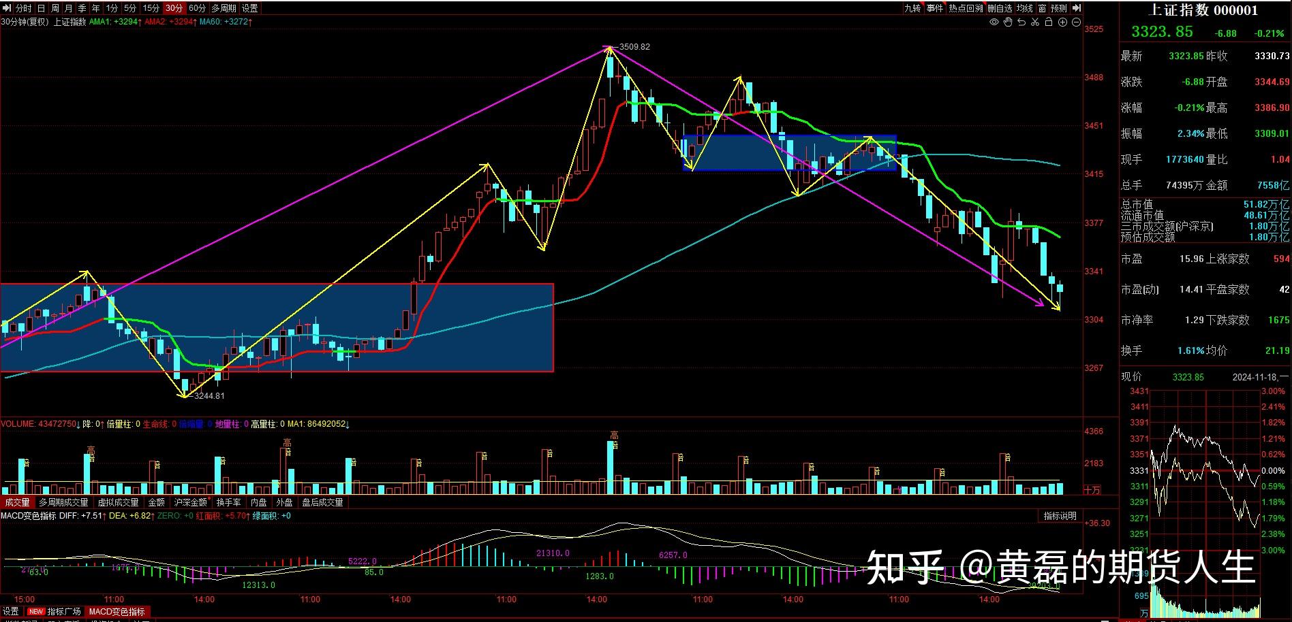Select the 外盘 tab
Image resolution: width=1292 pixels, height=622 pixels.
(284, 502)
